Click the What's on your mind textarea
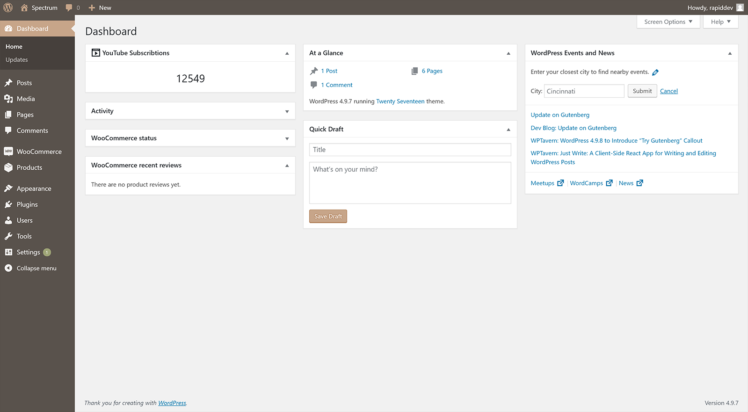The width and height of the screenshot is (748, 412). (410, 183)
